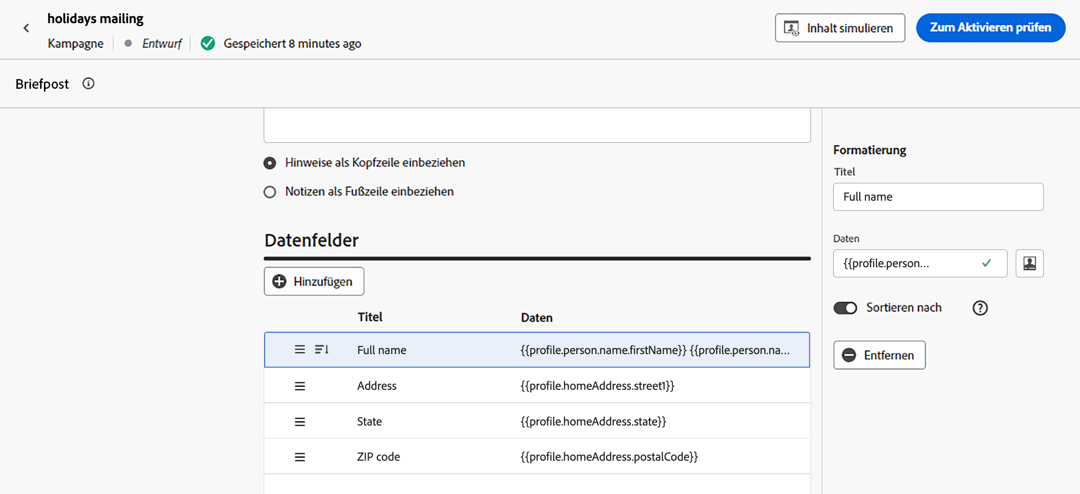Image resolution: width=1080 pixels, height=494 pixels.
Task: Click the Inhalt simulieren button
Action: pos(839,28)
